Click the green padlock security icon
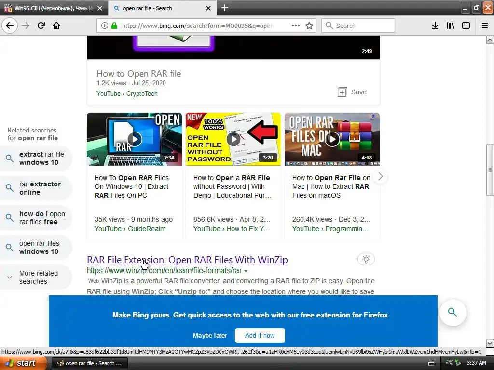This screenshot has width=494, height=370. 114,26
